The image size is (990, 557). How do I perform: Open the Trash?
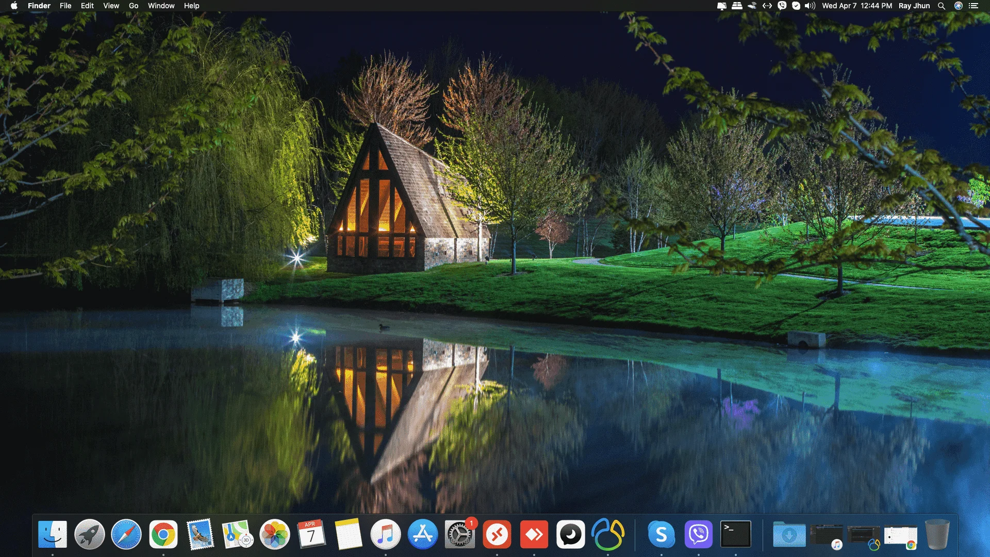[937, 534]
